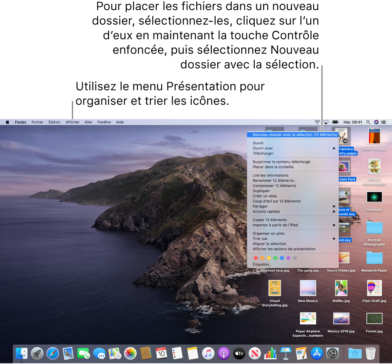The width and height of the screenshot is (392, 364).
Task: Open Messages in the Dock
Action: coord(99,353)
